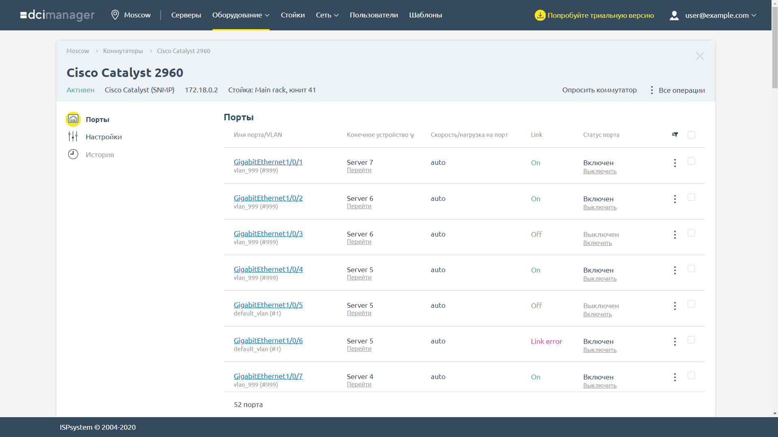Click Перейти link under Server 4
This screenshot has width=778, height=437.
tap(359, 384)
